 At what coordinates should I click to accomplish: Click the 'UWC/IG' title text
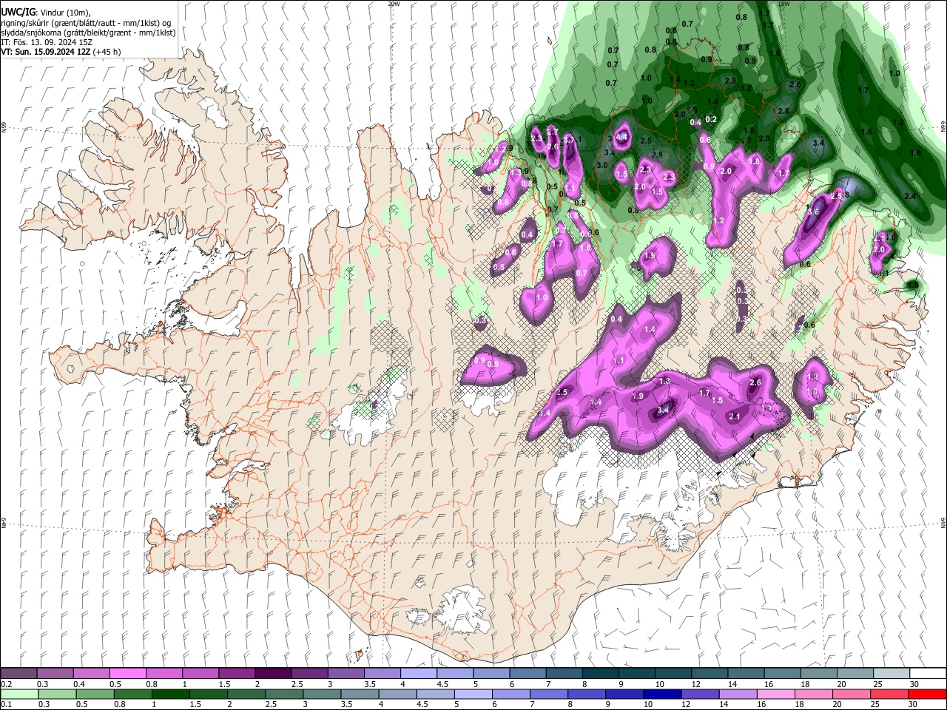click(17, 13)
